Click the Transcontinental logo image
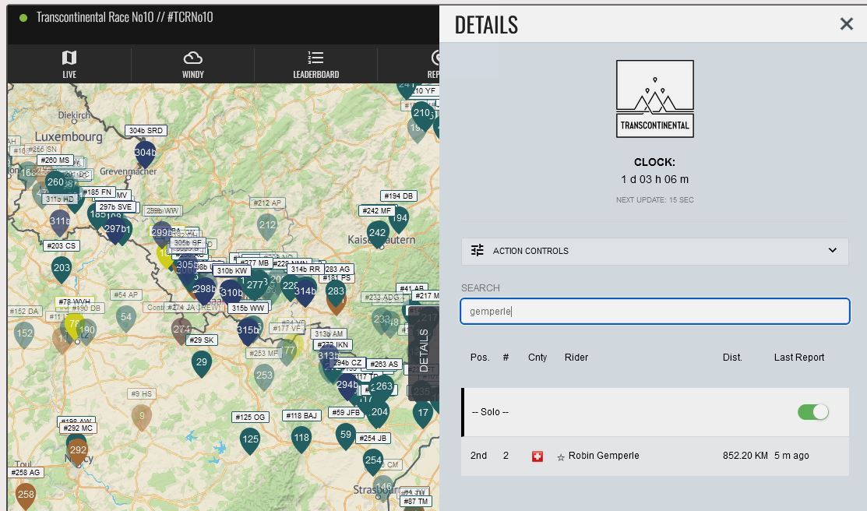The image size is (867, 511). coord(654,99)
